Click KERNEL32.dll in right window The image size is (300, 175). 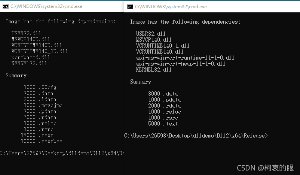[x=154, y=70]
